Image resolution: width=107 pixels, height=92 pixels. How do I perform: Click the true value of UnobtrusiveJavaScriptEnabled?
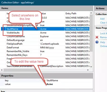coord(42,25)
